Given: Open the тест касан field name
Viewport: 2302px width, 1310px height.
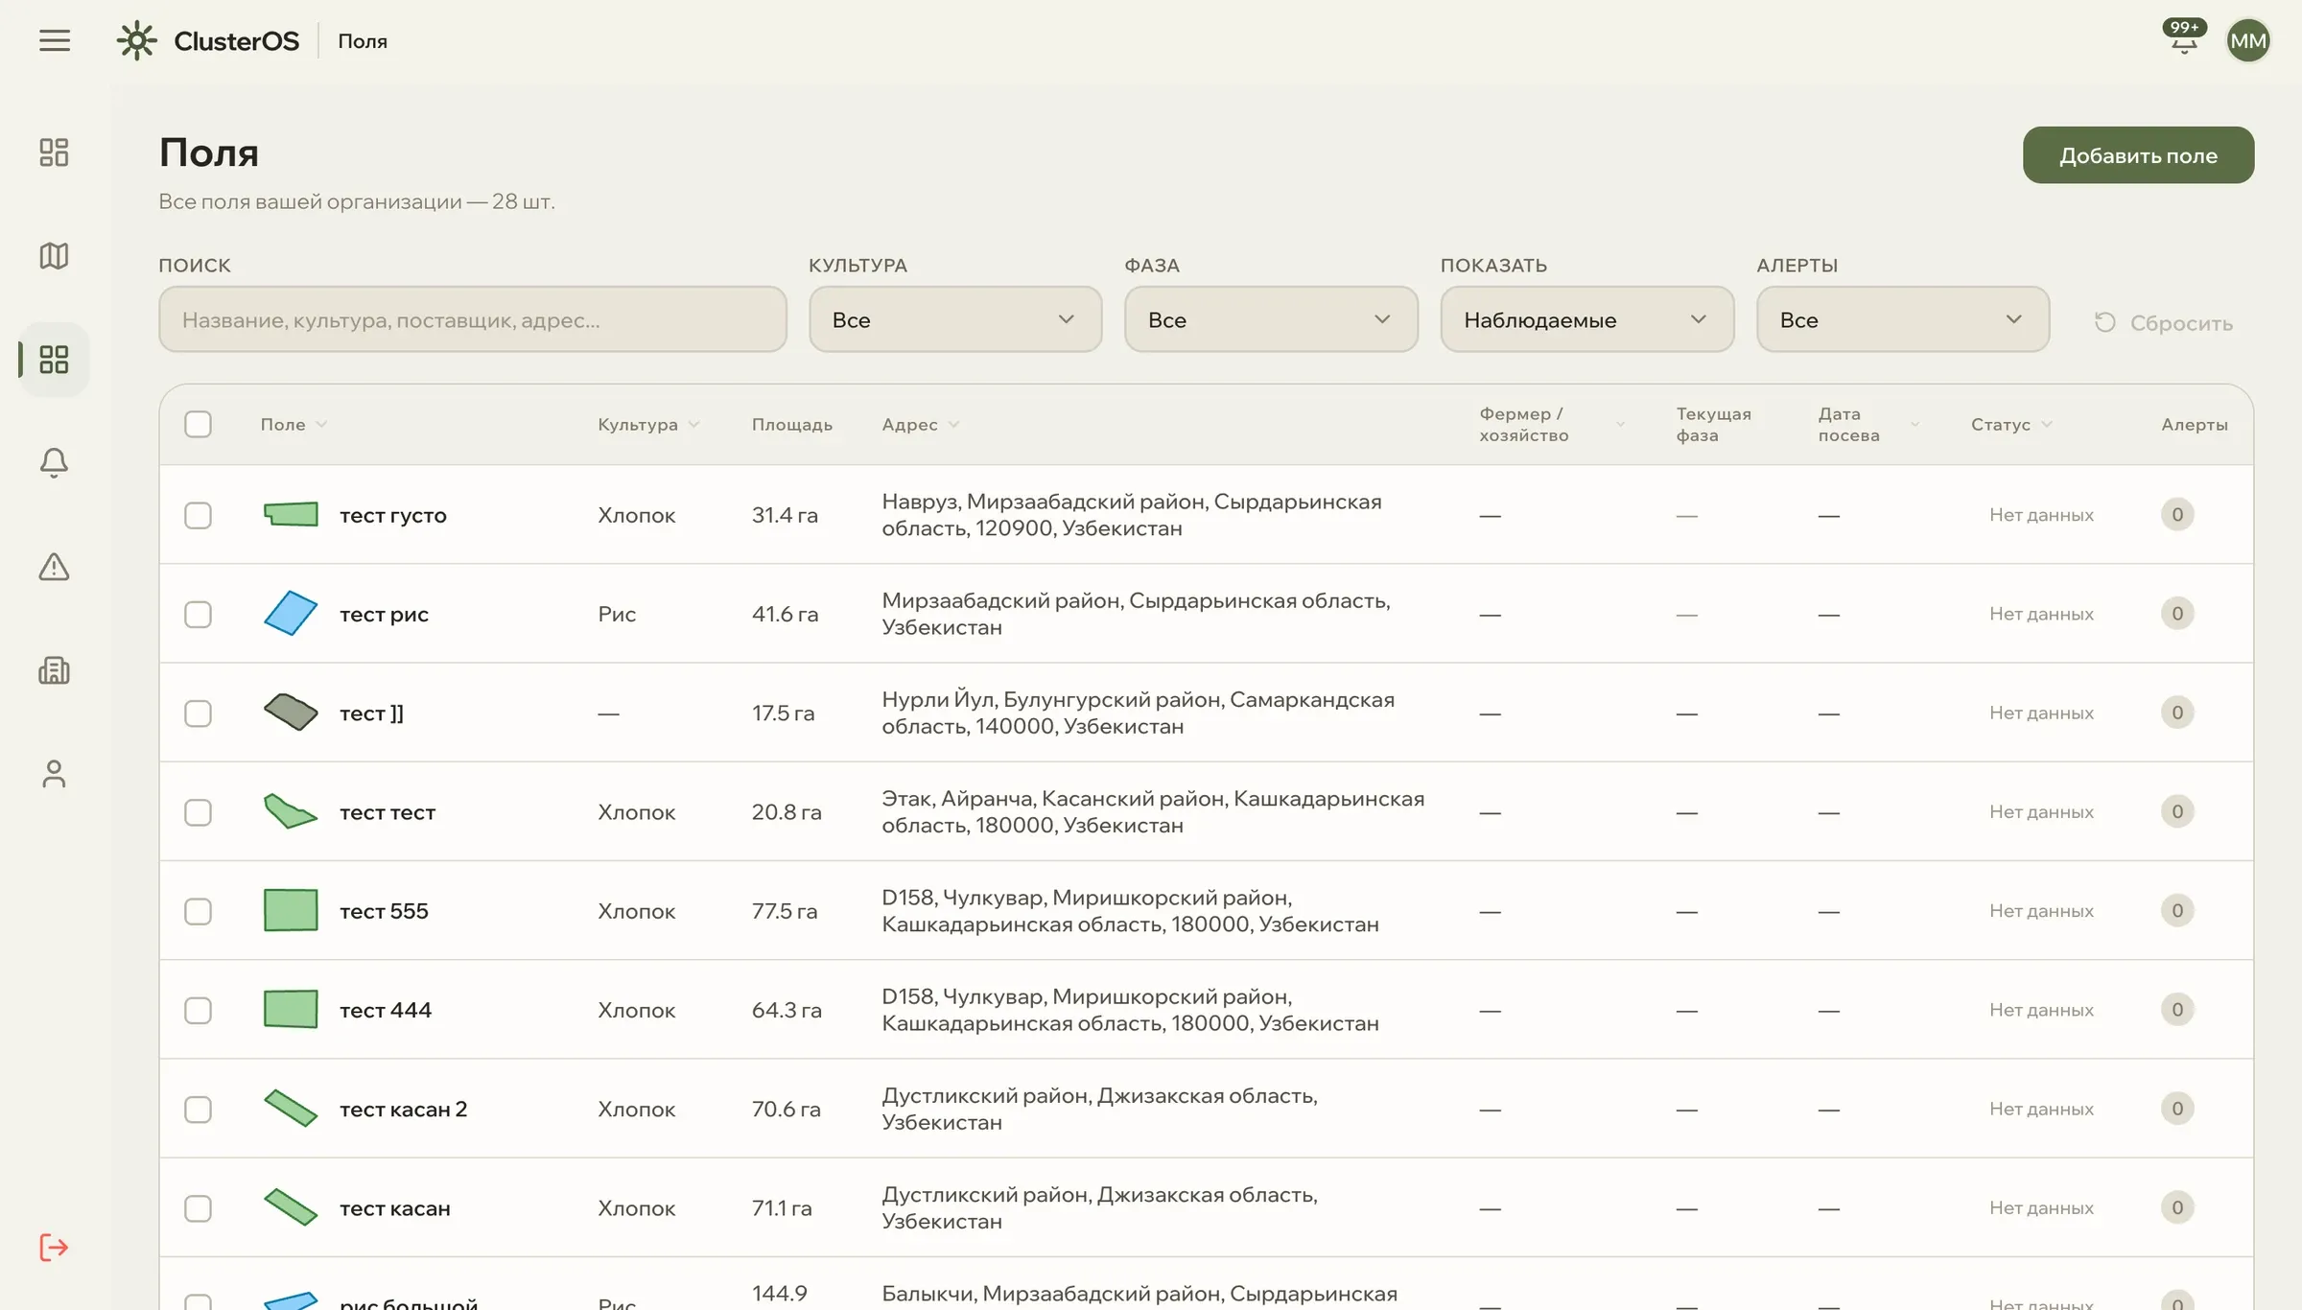Looking at the screenshot, I should click(x=395, y=1208).
